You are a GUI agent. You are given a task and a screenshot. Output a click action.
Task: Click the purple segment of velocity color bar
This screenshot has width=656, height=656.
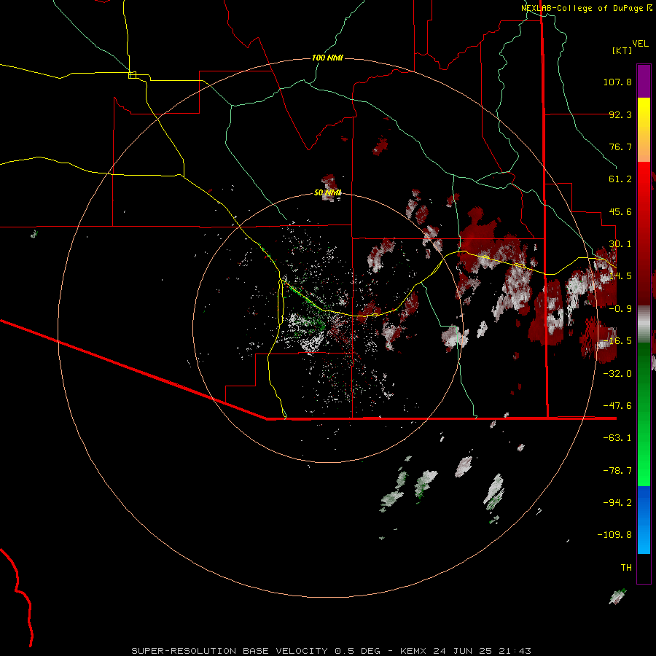coord(644,81)
